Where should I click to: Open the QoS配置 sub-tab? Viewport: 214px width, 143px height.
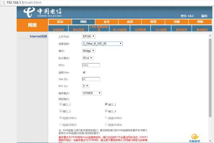[161, 28]
